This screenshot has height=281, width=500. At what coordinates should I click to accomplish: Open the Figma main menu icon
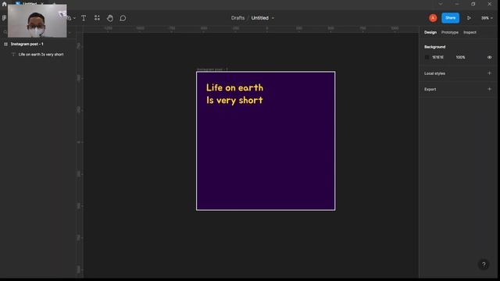tap(4, 18)
